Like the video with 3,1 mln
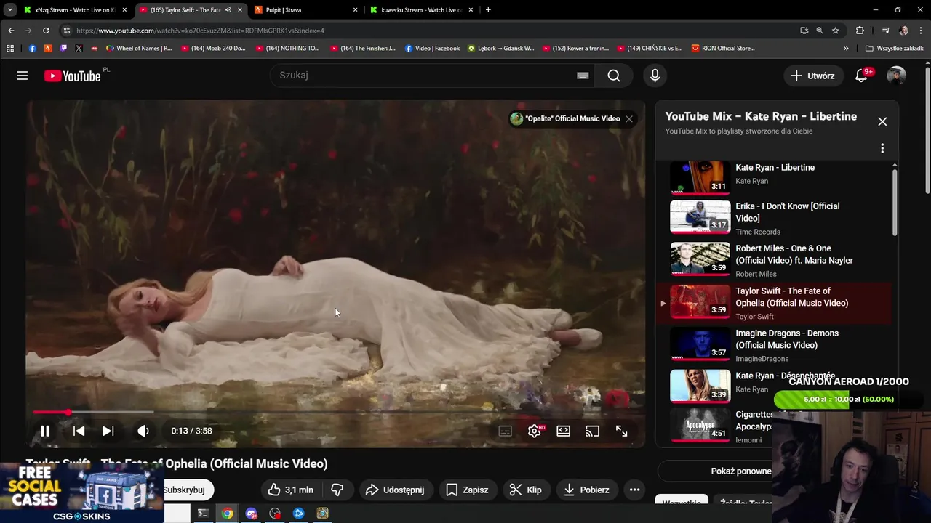The width and height of the screenshot is (931, 523). 290,490
